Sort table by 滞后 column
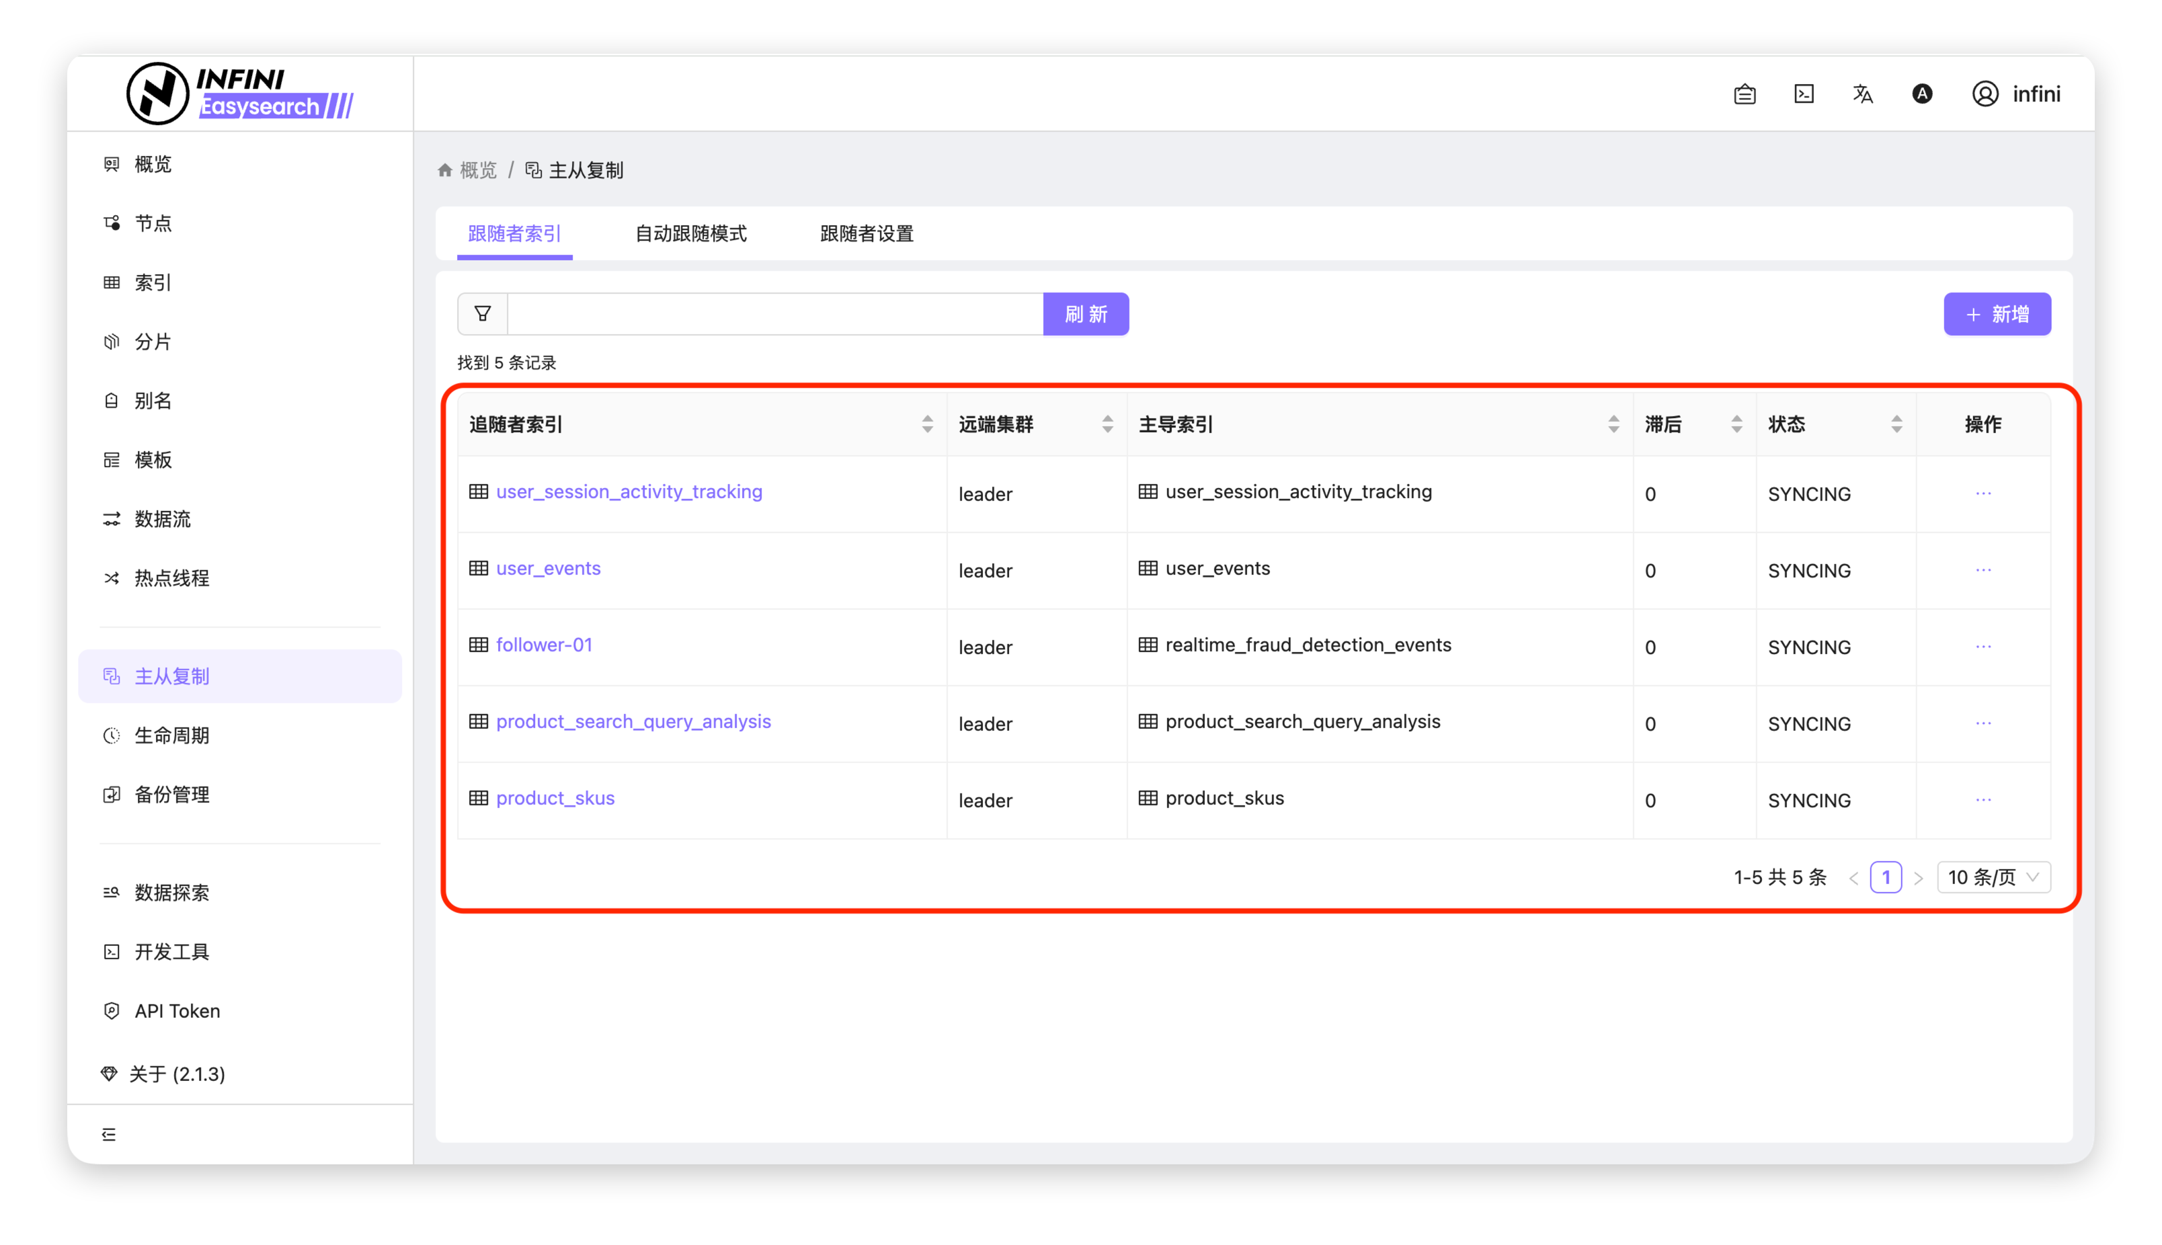The width and height of the screenshot is (2162, 1245). pyautogui.click(x=1736, y=424)
